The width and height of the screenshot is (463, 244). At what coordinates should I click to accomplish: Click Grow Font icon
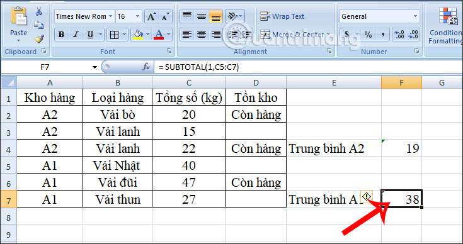click(x=151, y=16)
